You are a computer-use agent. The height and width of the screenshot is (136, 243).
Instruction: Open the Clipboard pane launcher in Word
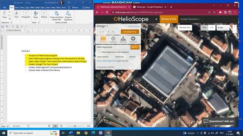(x=11, y=23)
